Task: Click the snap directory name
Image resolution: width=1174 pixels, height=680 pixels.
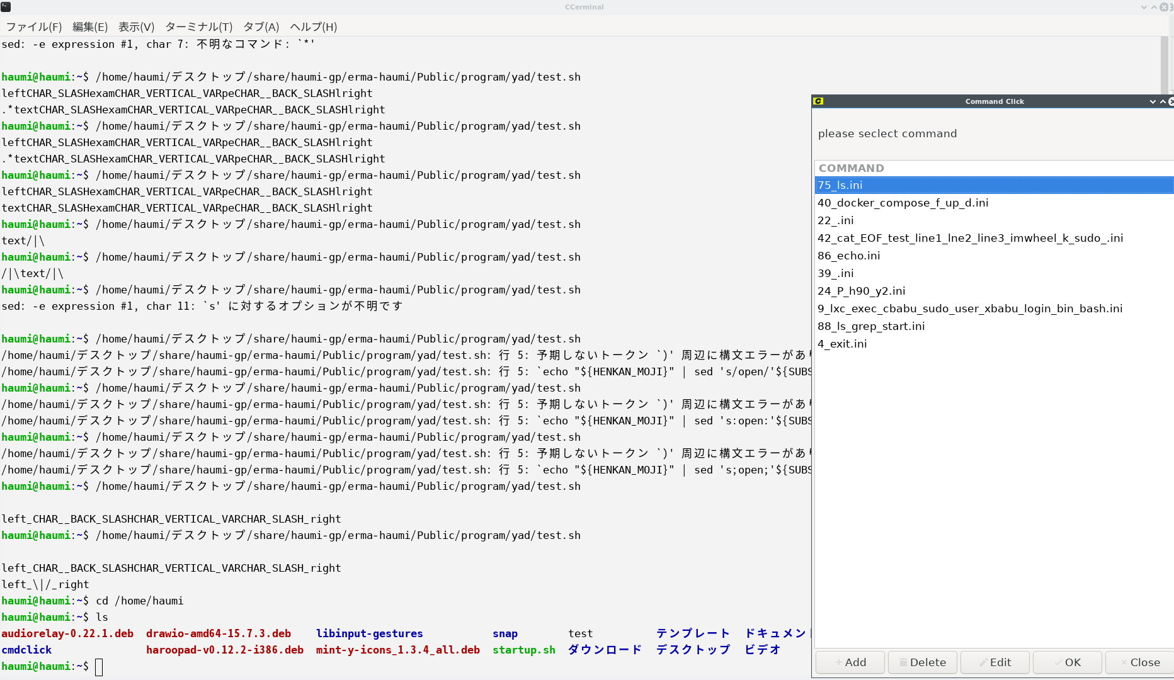Action: (x=505, y=633)
